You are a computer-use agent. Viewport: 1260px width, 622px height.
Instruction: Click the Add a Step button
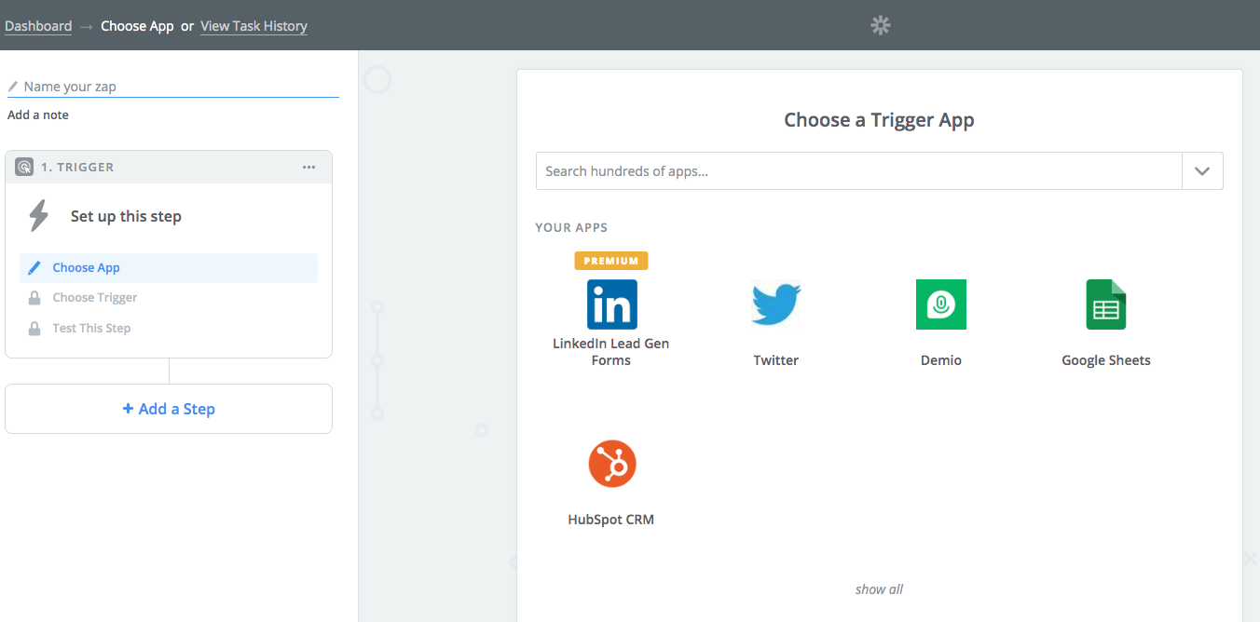[x=169, y=409]
